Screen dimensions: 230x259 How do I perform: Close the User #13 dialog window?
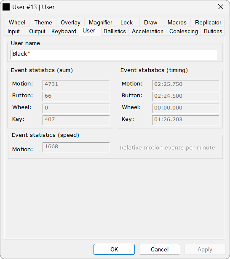(x=221, y=7)
